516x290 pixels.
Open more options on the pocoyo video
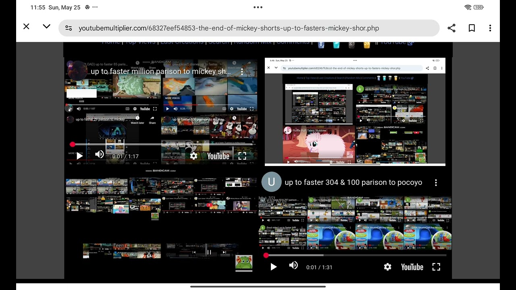tap(436, 182)
